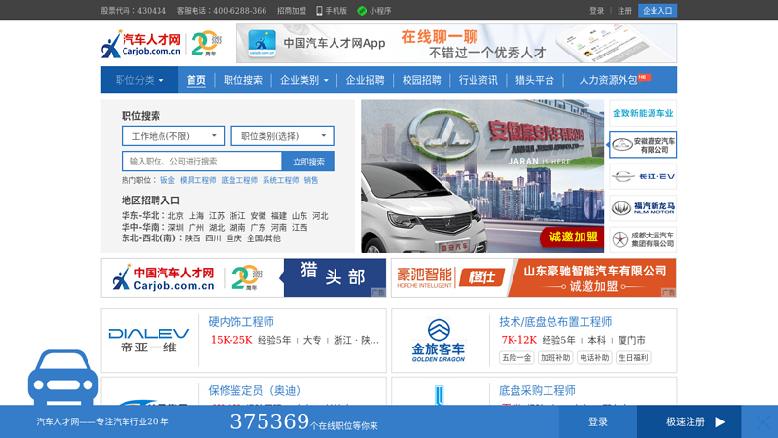Select hot job 底盘工程师

click(x=239, y=180)
